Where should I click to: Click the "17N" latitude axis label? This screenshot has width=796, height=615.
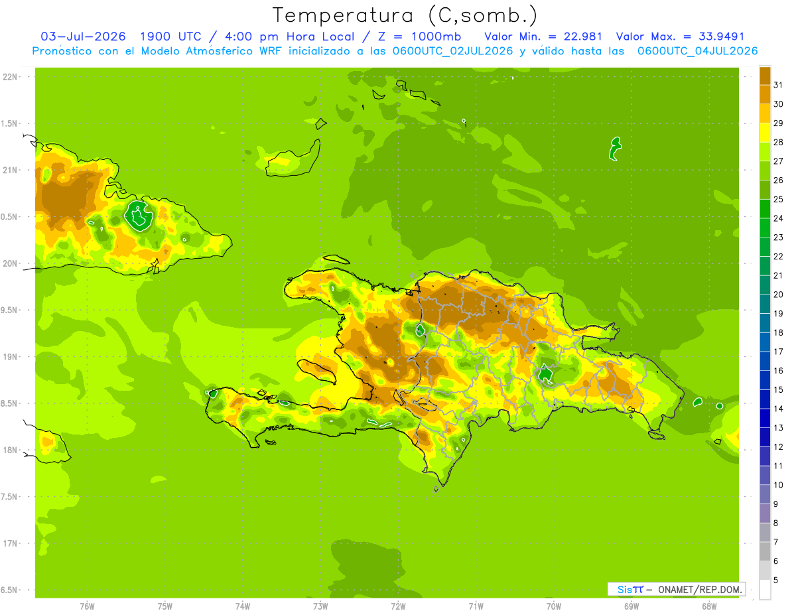click(10, 543)
